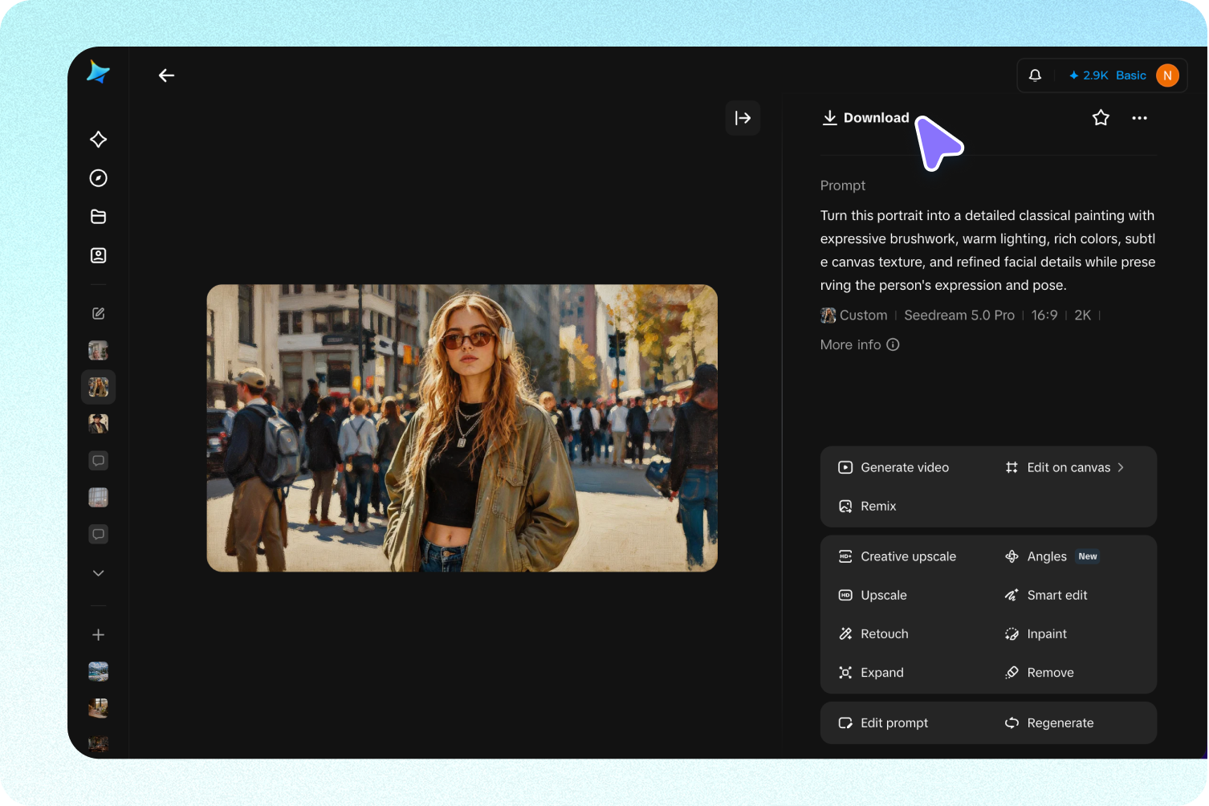
Task: Expand the sidebar history with the down chevron
Action: (x=99, y=573)
